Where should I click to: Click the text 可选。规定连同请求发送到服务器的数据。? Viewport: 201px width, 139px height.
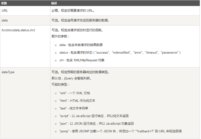coord(80,20)
